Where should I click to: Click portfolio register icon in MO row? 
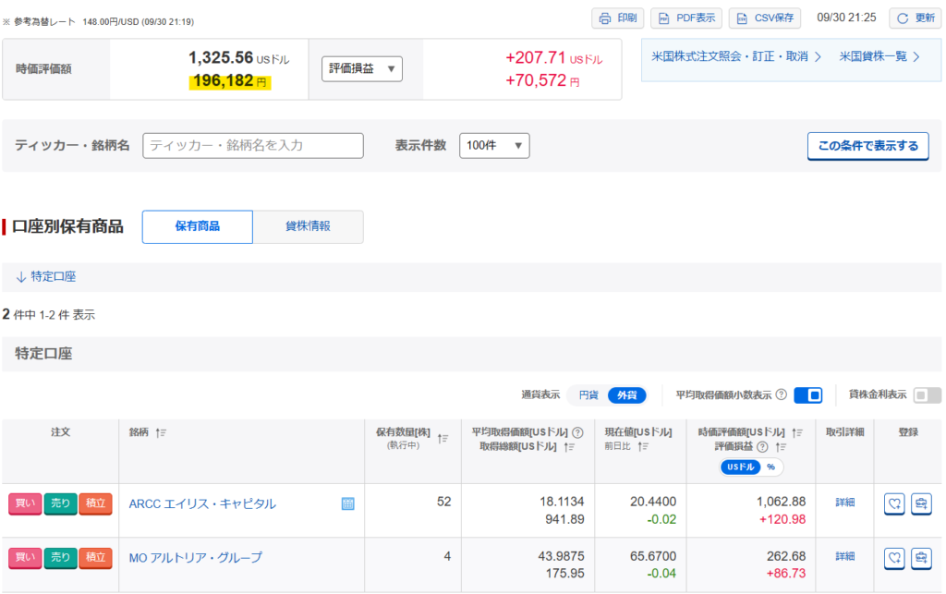(921, 557)
